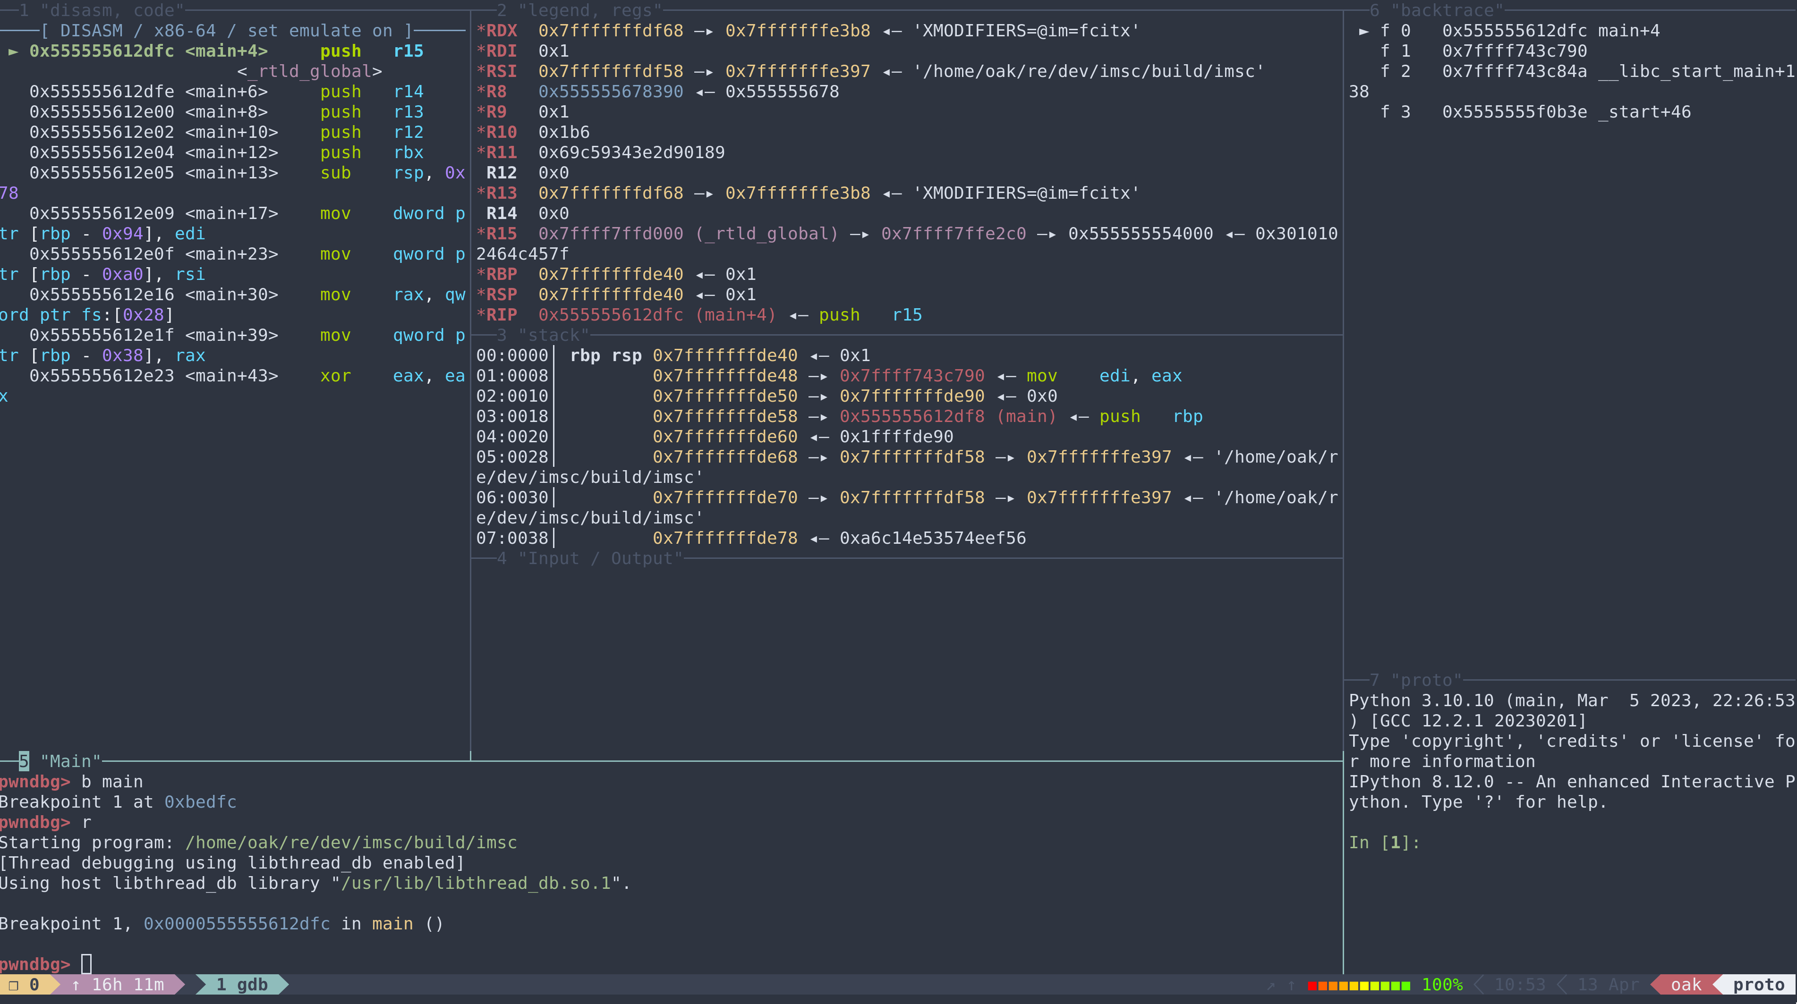1797x1004 pixels.
Task: Click the RIP register name
Action: pos(502,315)
